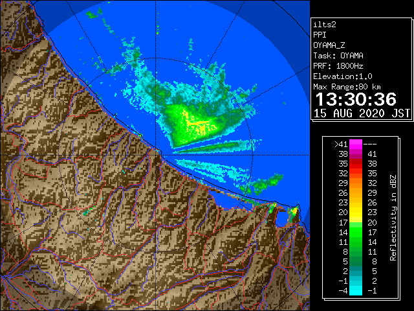Click the 'Reflectivity in dBZ' legend title
This screenshot has height=311, width=414.
pos(393,218)
